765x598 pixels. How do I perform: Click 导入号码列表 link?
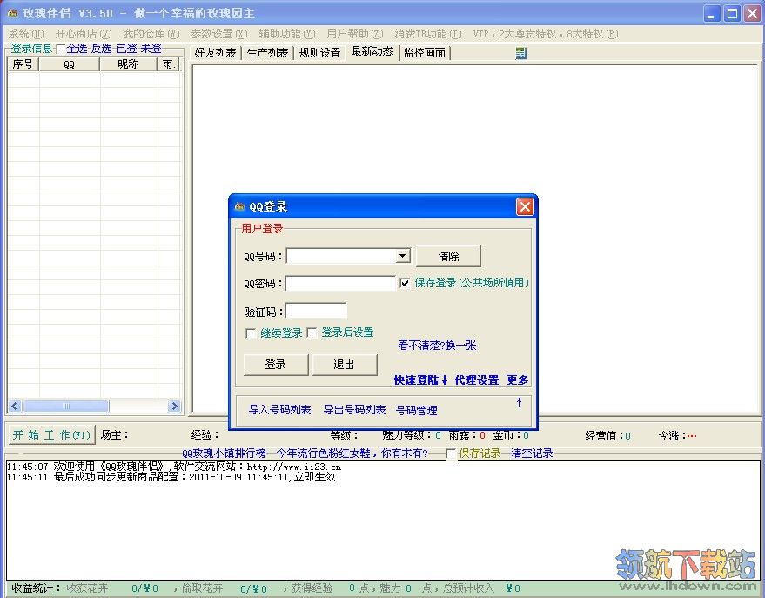[x=279, y=410]
